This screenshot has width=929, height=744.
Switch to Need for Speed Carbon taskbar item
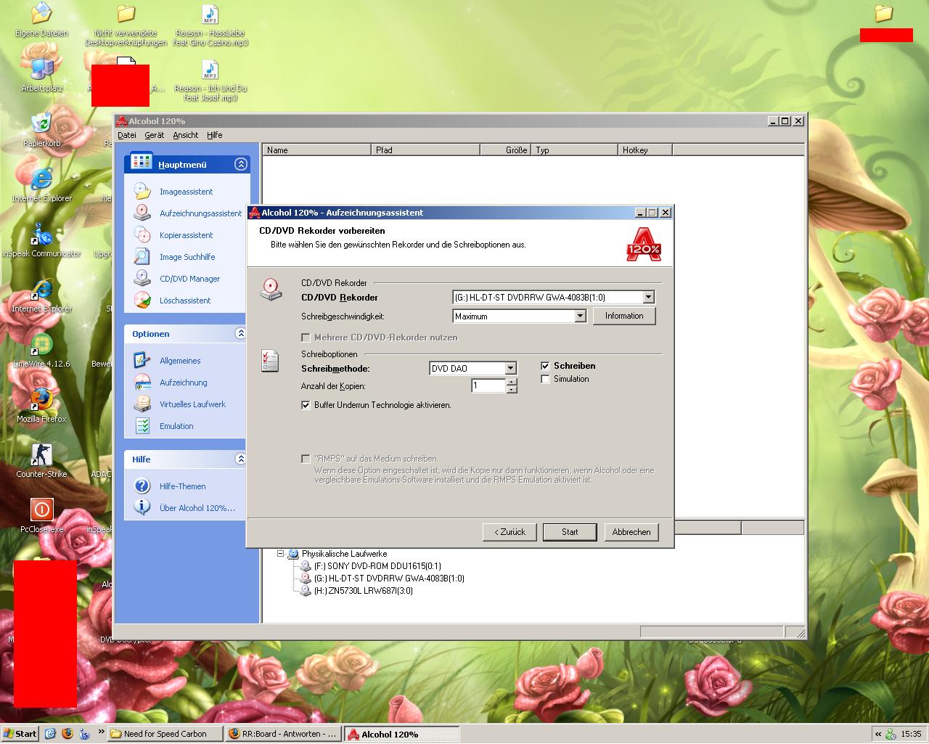click(x=165, y=734)
